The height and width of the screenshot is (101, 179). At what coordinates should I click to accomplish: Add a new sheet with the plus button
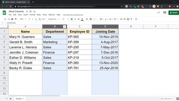[x=7, y=98]
